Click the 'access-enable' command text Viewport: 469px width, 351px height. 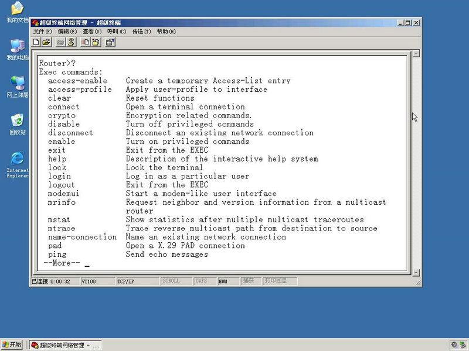click(x=77, y=81)
